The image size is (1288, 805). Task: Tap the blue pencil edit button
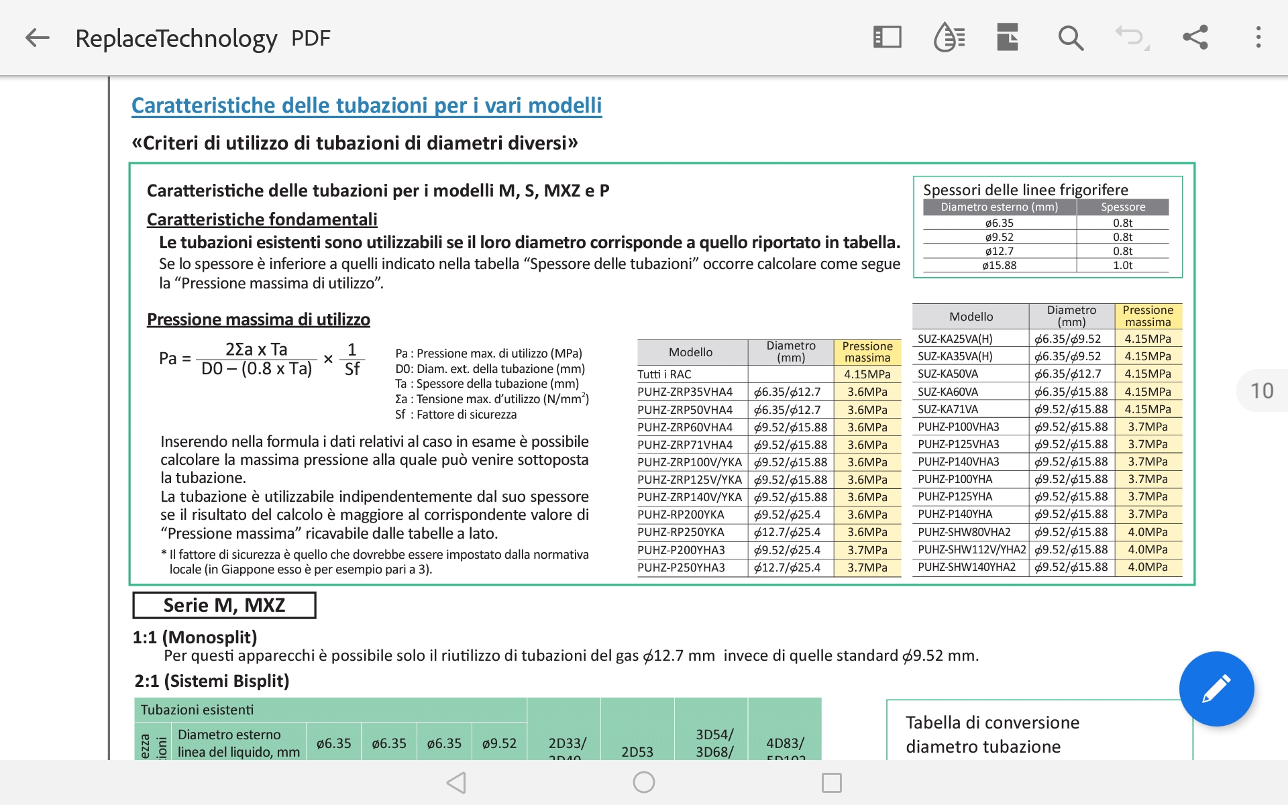tap(1216, 689)
